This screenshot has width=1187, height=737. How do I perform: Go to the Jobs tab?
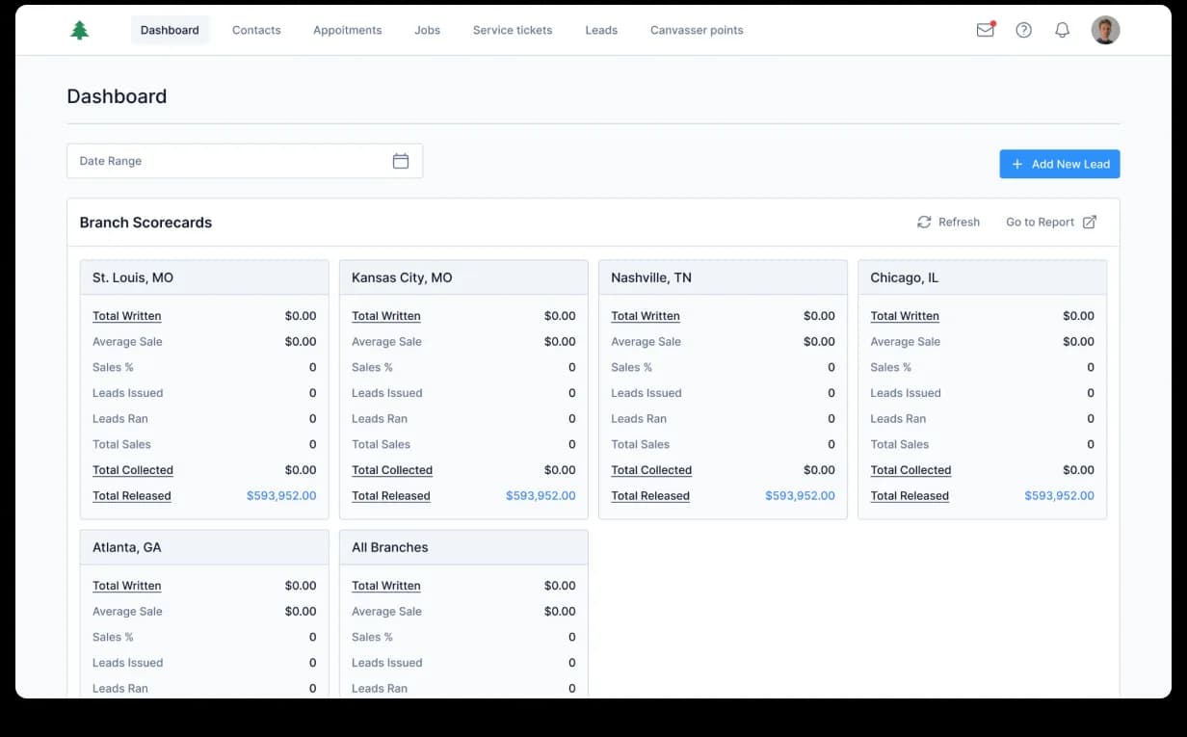coord(427,30)
